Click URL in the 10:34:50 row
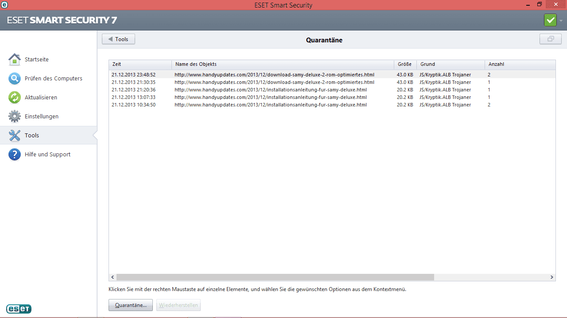 [x=271, y=105]
